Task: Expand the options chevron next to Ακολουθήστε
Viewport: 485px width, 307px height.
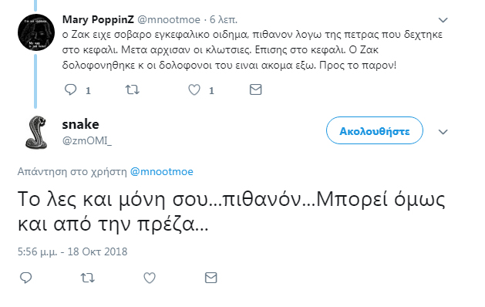Action: point(443,132)
